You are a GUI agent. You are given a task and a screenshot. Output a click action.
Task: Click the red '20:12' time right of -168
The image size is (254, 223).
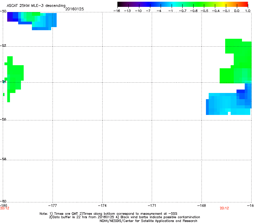point(224,208)
